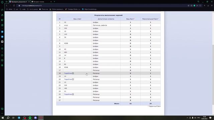Open the дз bookmarks folder
Image resolution: width=214 pixels, height=120 pixels.
click(x=16, y=9)
